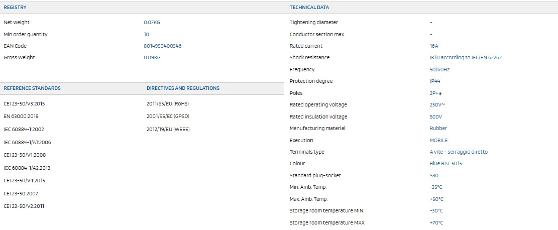The image size is (558, 230).
Task: Select the standard plug-socket value S30
Action: [434, 176]
